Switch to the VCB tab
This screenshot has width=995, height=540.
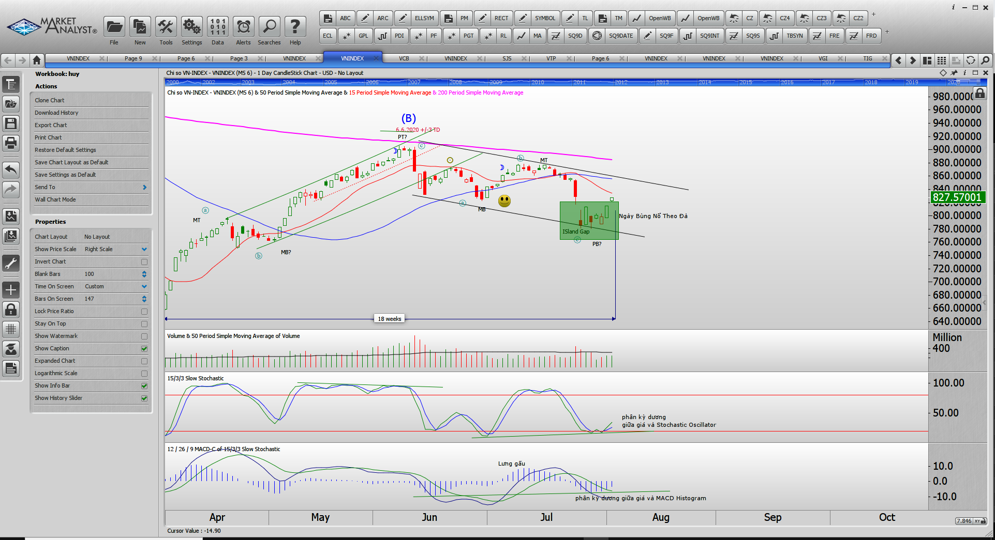404,59
